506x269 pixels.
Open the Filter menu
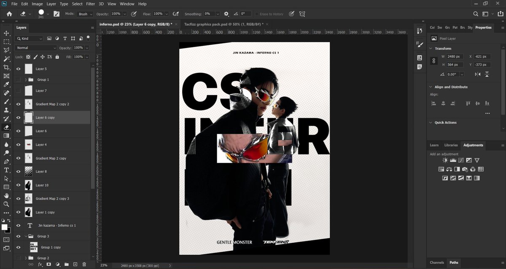pos(90,4)
